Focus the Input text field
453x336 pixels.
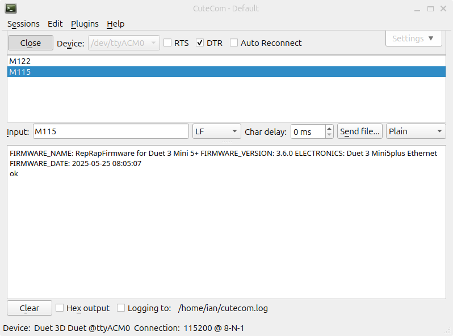click(x=111, y=131)
